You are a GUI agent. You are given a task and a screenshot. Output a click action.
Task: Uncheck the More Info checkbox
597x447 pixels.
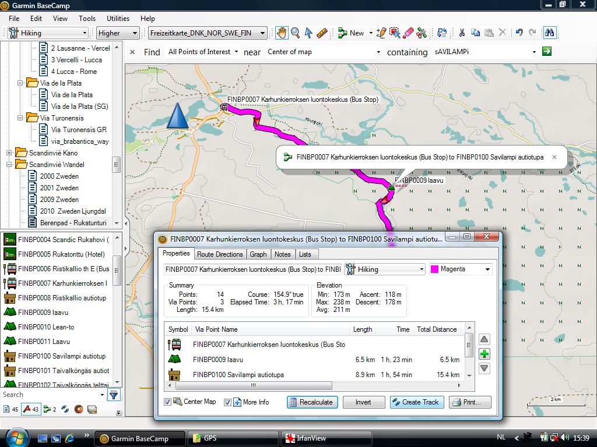228,402
